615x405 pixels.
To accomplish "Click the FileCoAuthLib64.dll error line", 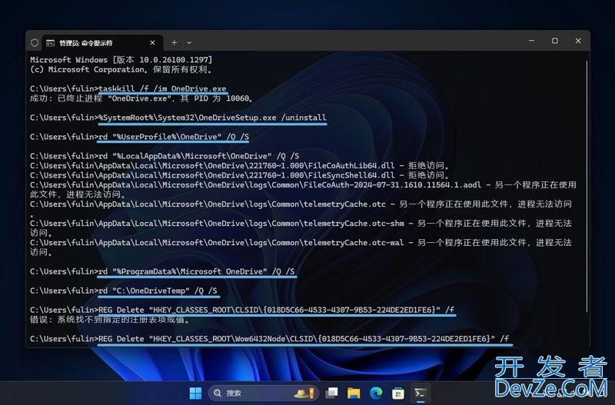I will pos(239,165).
